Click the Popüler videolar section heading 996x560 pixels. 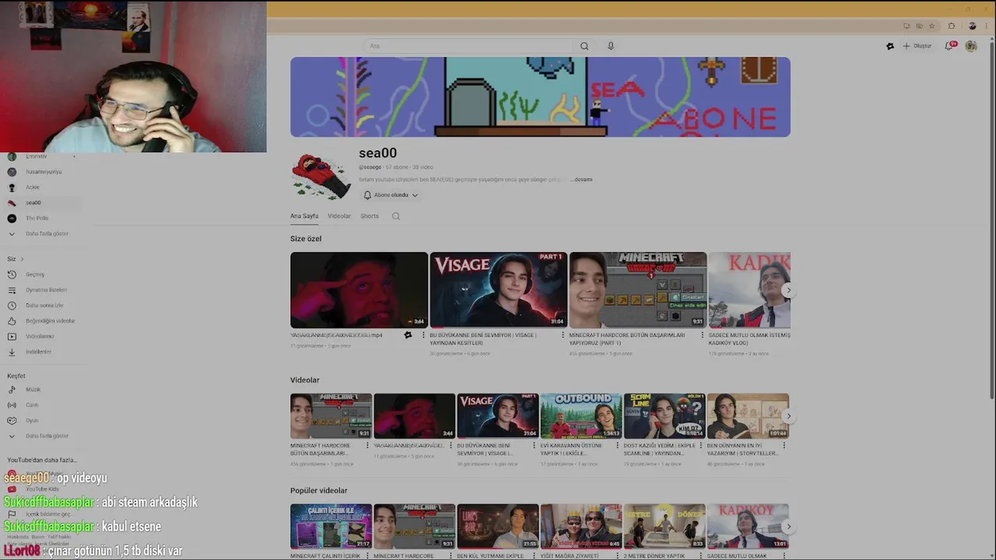319,491
